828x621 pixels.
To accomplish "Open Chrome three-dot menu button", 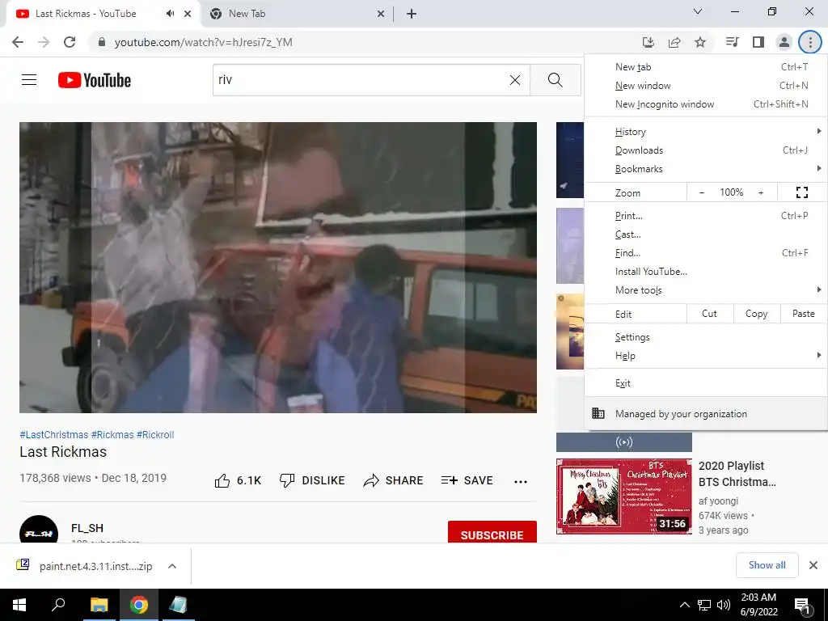I will 809,42.
